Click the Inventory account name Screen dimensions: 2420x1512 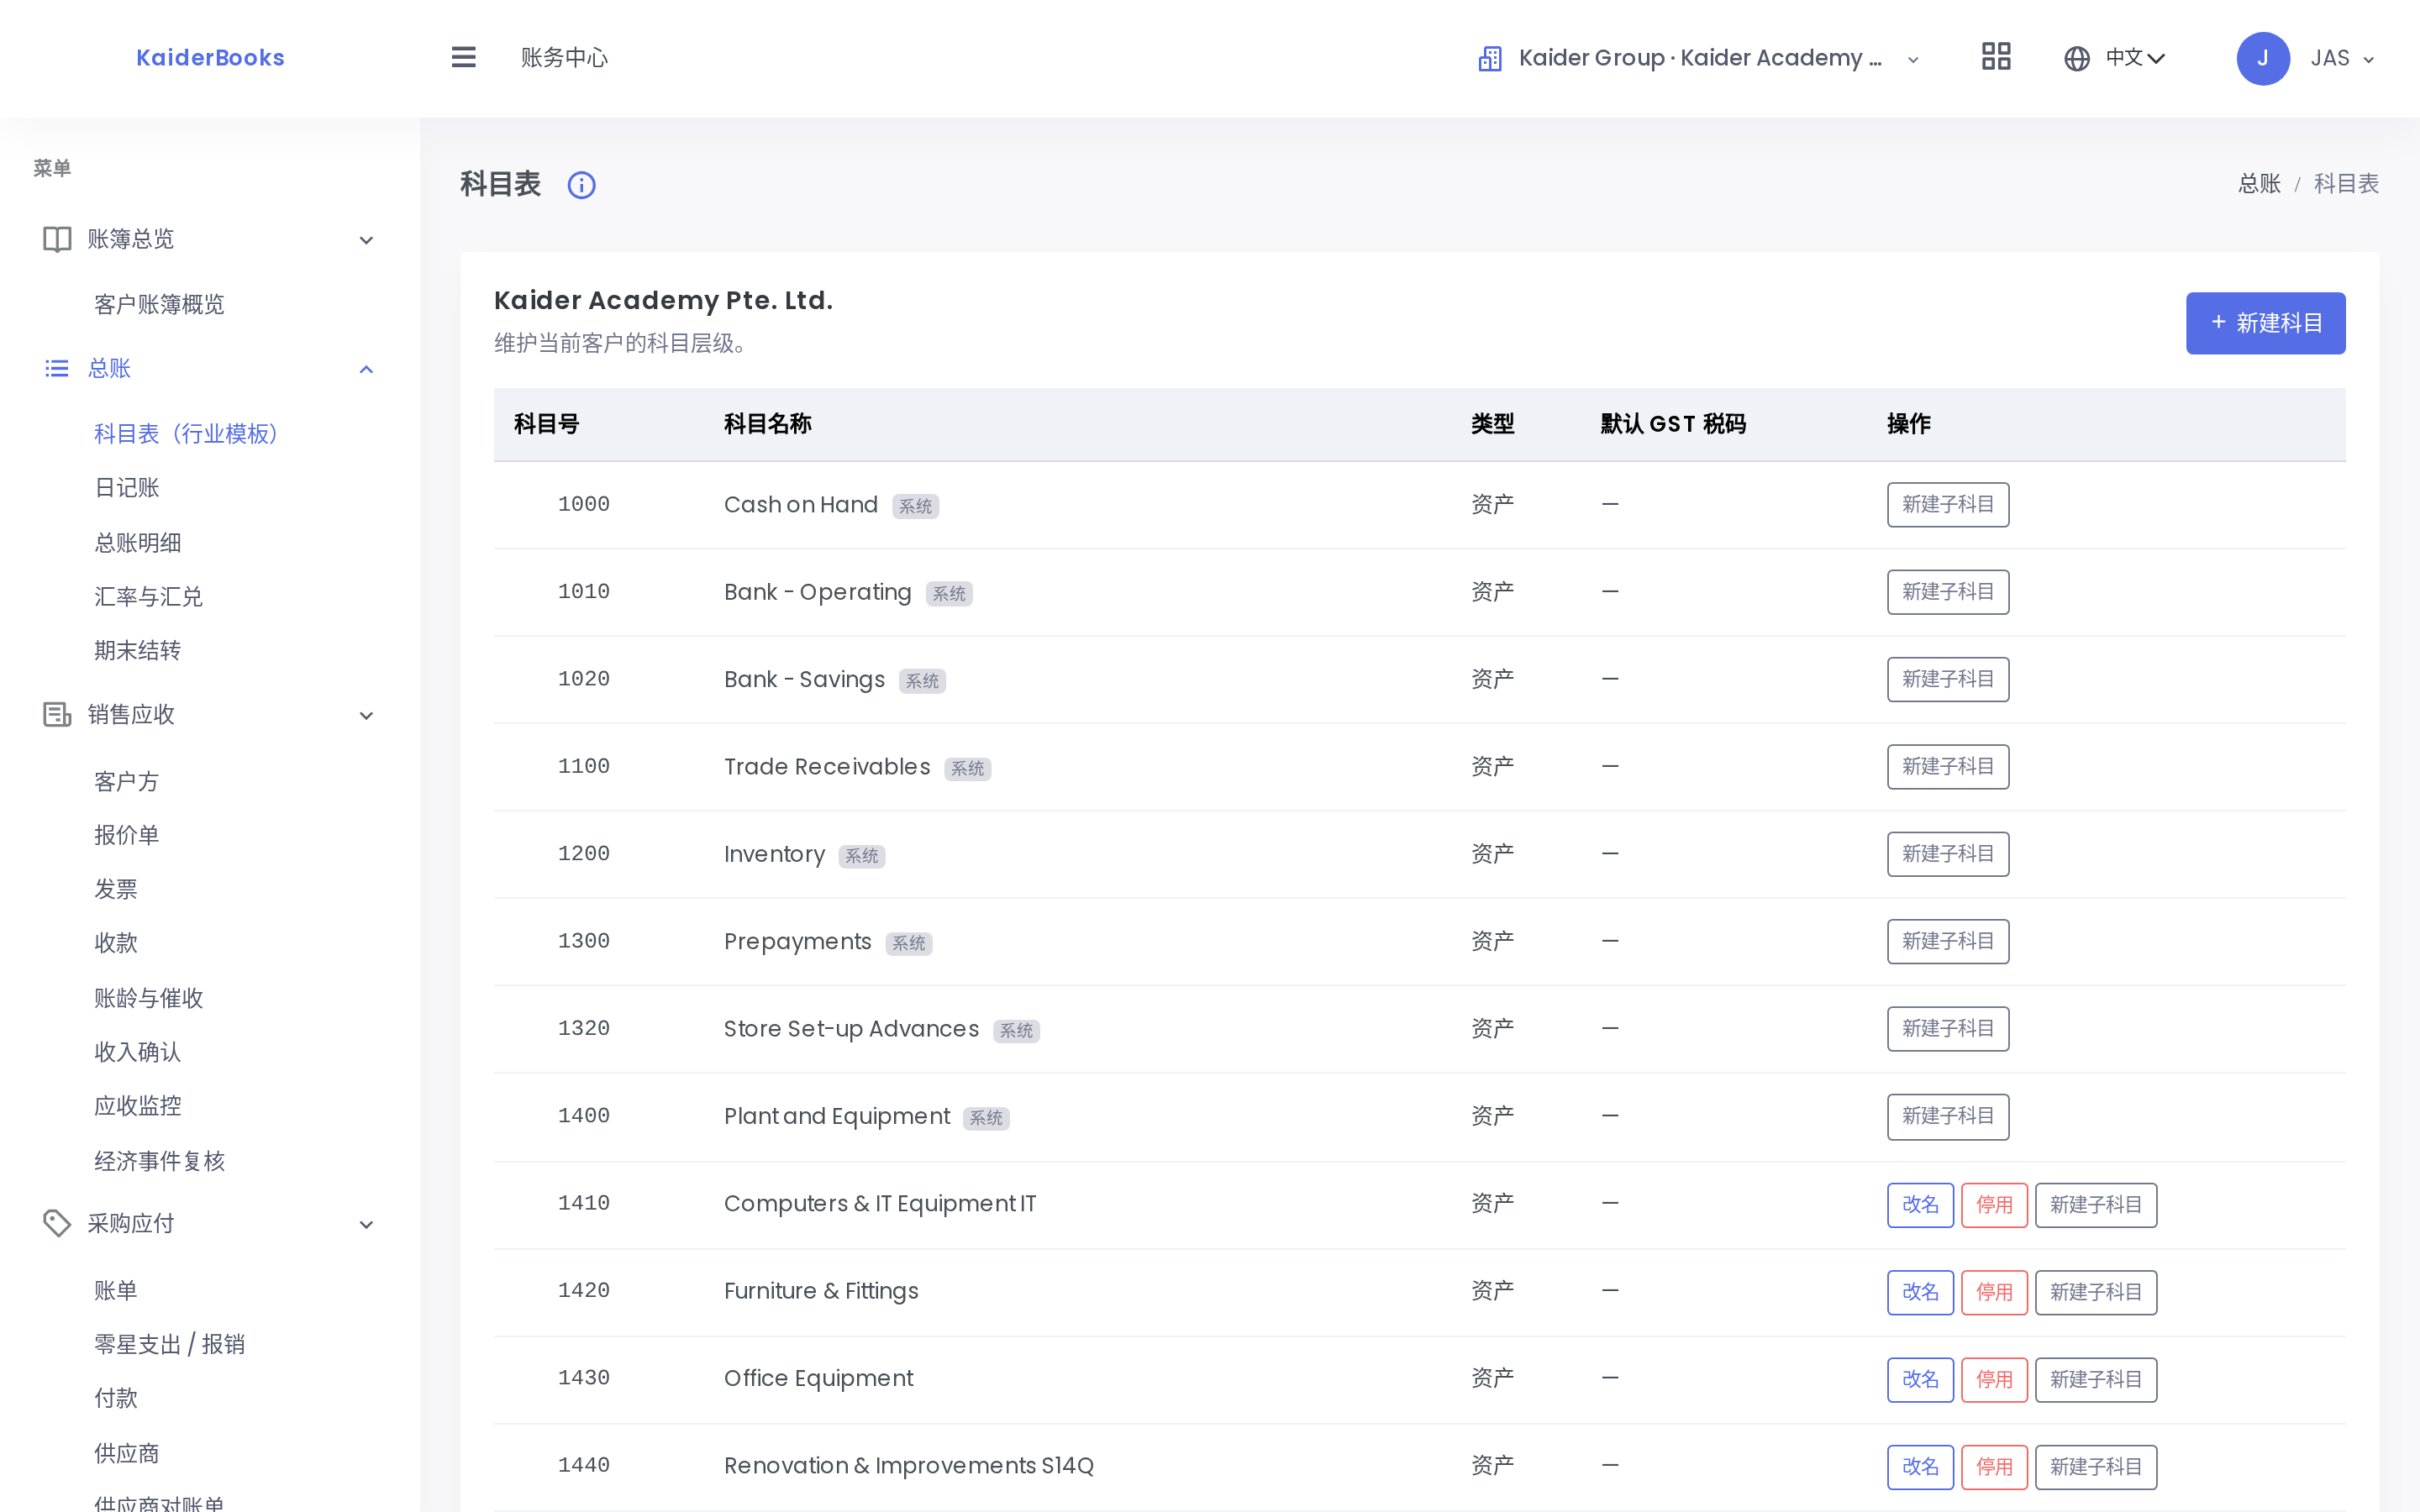point(774,854)
